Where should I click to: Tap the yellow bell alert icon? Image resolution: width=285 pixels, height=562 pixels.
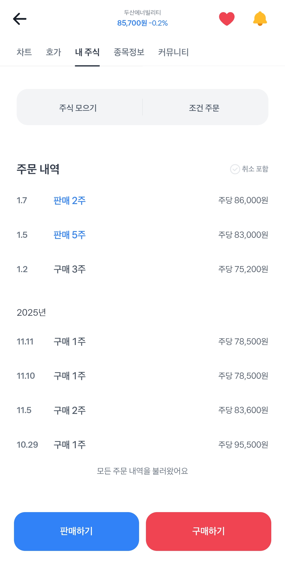click(260, 19)
